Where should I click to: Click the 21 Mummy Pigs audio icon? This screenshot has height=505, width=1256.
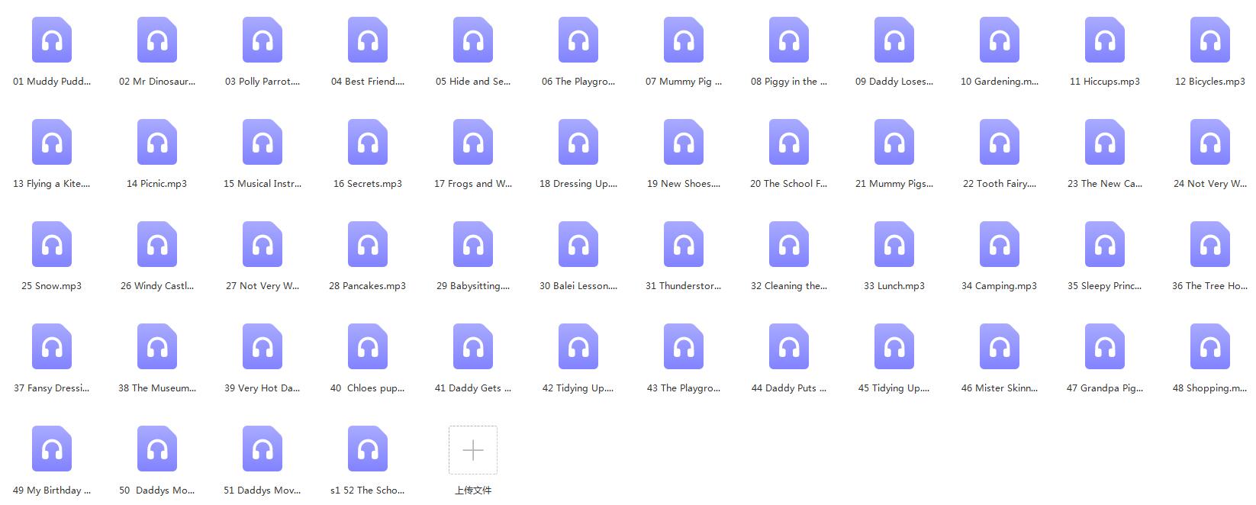coord(894,142)
